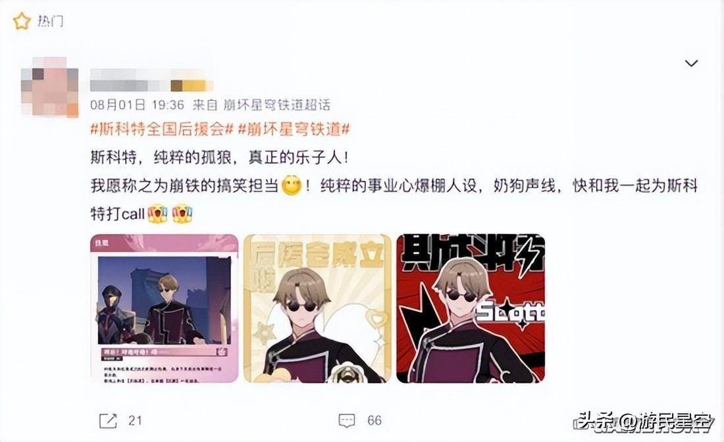
Task: Click the 头条@游民星空 watermark
Action: [x=644, y=421]
